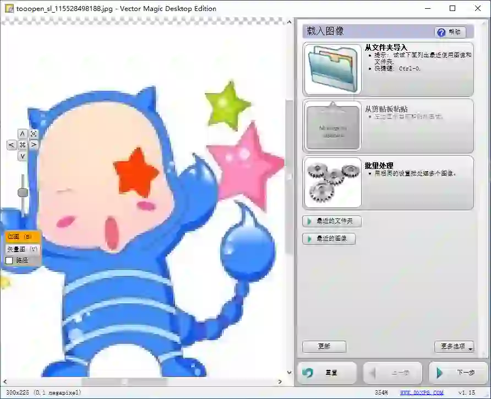Click the horizontal scrollbar left arrow
Image resolution: width=491 pixels, height=399 pixels.
click(x=5, y=382)
